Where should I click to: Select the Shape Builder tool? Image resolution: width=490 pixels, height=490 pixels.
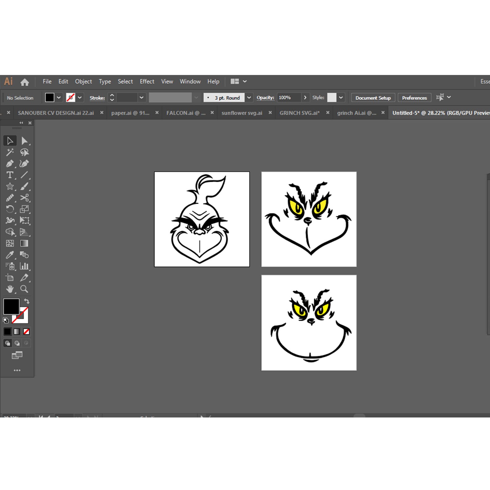point(10,232)
